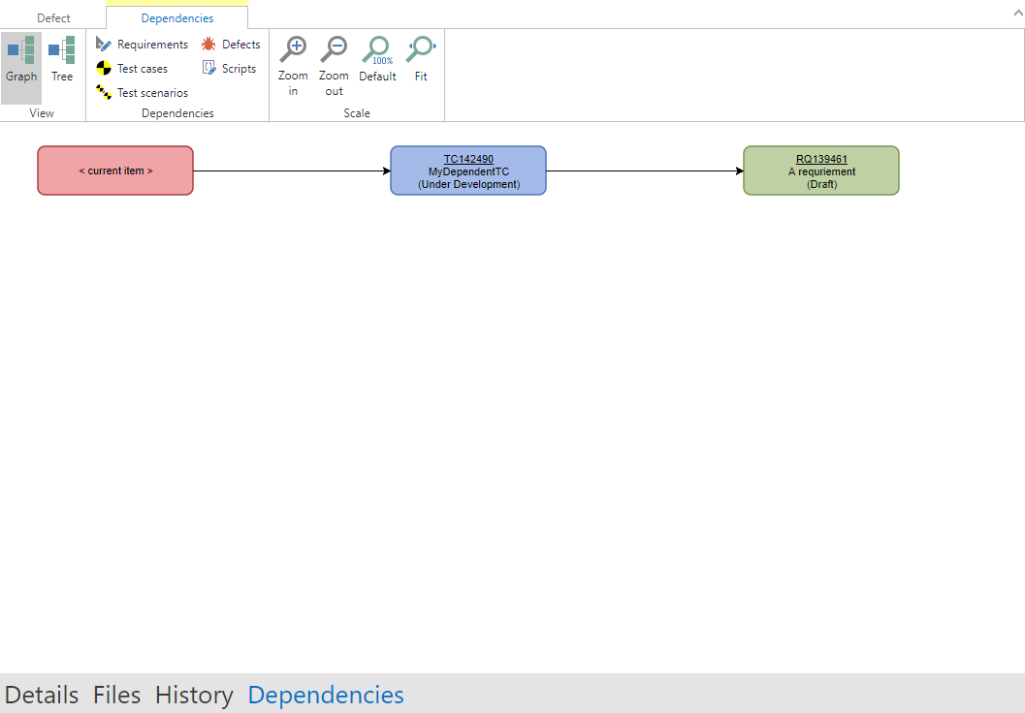Open the Defect ribbon tab
1025x713 pixels.
point(53,18)
